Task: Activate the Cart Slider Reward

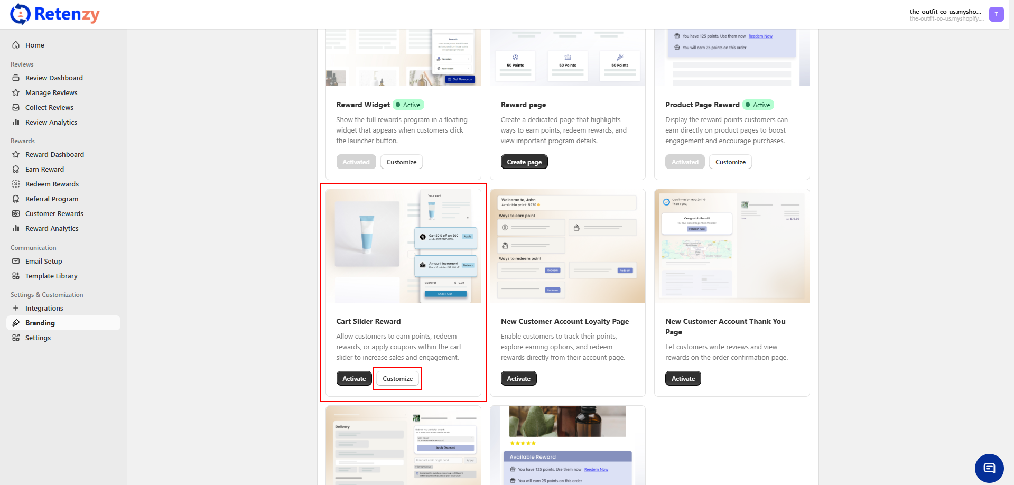Action: 354,378
